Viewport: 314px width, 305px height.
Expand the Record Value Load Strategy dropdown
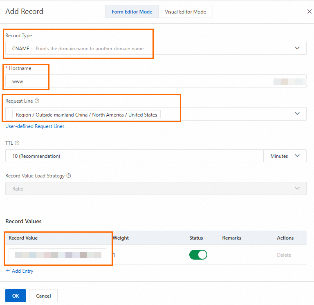click(297, 188)
